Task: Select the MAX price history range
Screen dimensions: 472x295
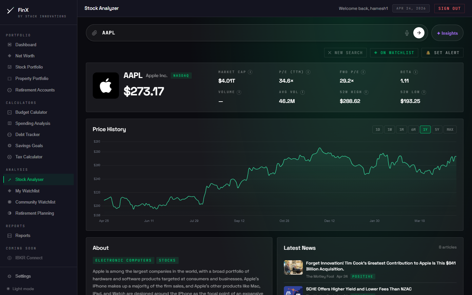Action: point(450,129)
